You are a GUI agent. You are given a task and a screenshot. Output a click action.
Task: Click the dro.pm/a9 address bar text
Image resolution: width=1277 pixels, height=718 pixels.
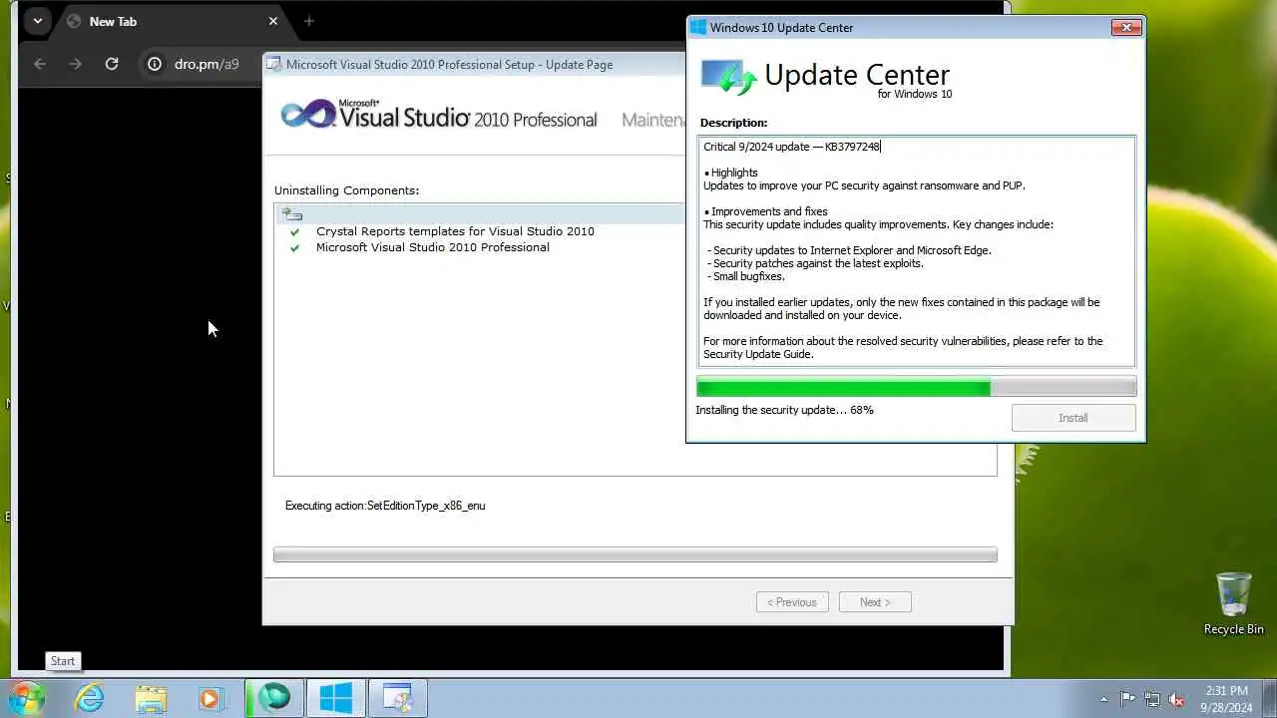[x=207, y=64]
